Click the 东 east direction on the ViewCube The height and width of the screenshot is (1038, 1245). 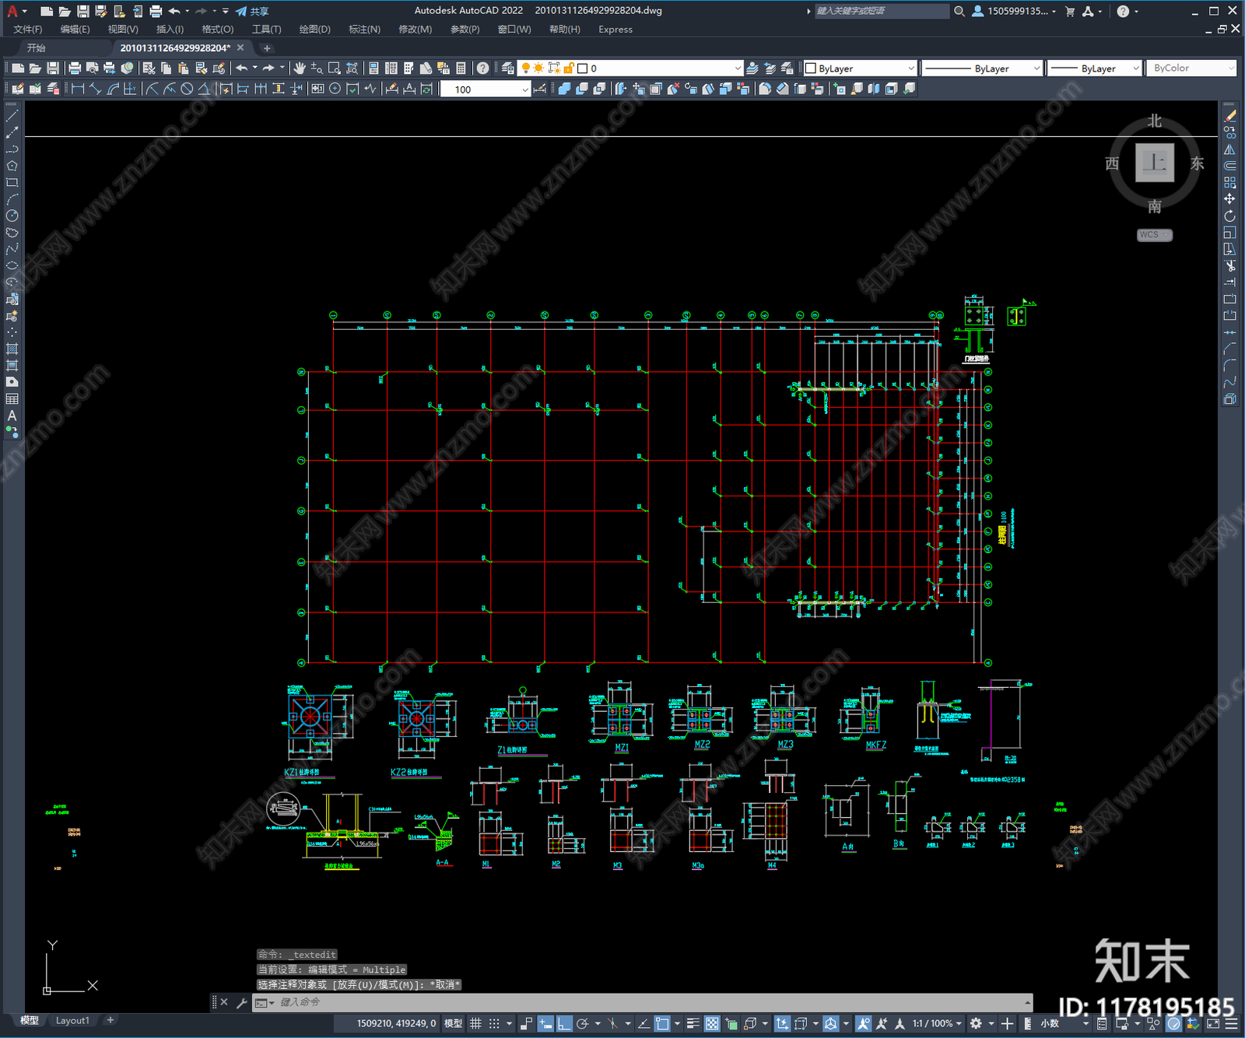coord(1197,163)
